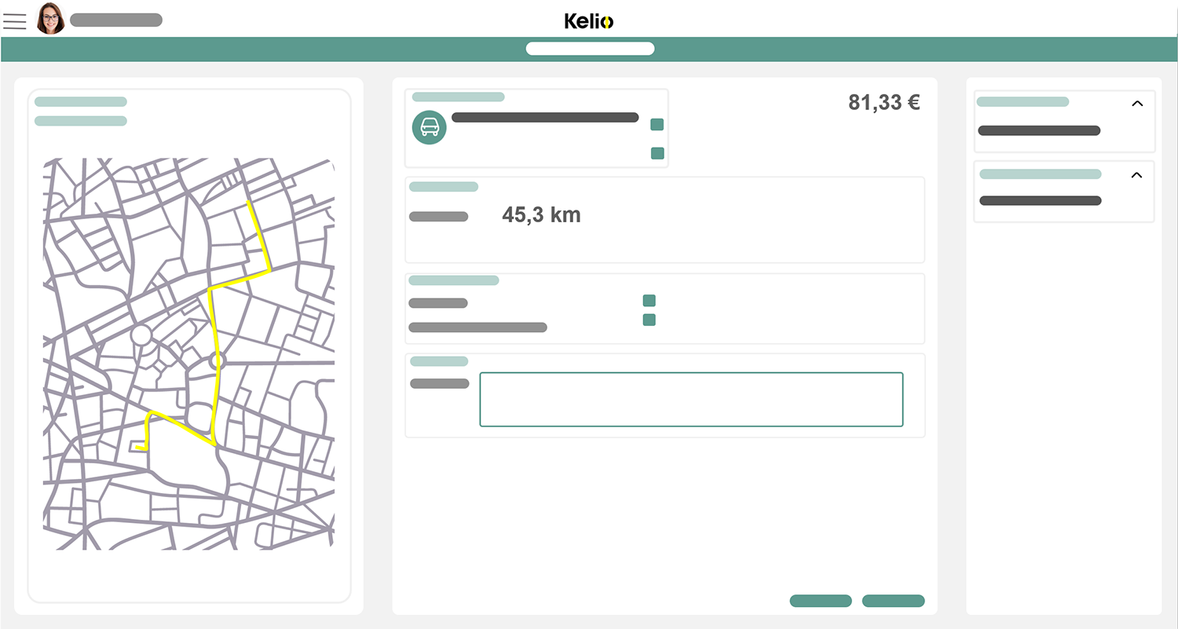The height and width of the screenshot is (629, 1178).
Task: Click the top-left header label next to the menu
Action: (x=115, y=20)
